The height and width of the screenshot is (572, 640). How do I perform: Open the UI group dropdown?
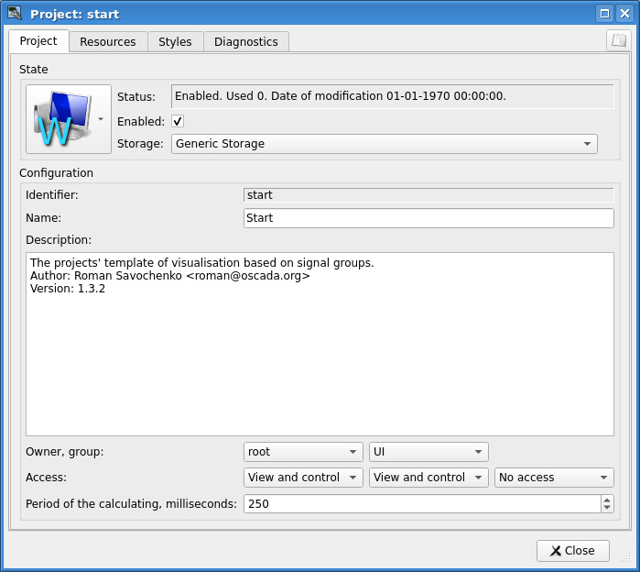[428, 452]
